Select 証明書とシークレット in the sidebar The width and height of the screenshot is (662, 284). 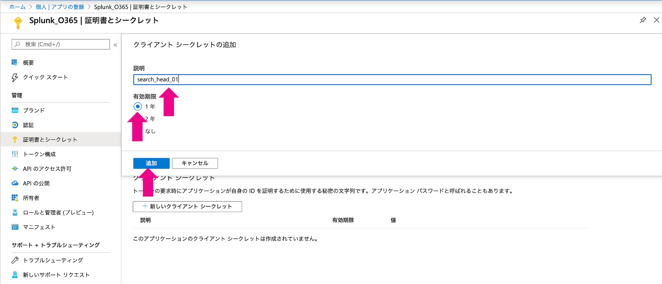[61, 139]
